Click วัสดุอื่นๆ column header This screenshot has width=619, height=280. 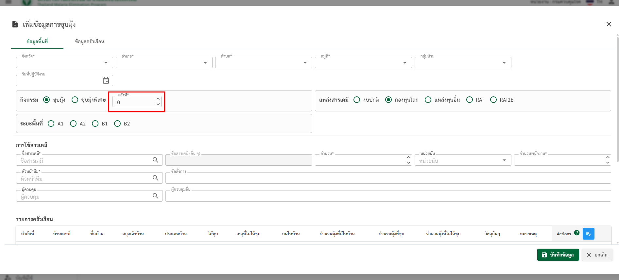[492, 234]
